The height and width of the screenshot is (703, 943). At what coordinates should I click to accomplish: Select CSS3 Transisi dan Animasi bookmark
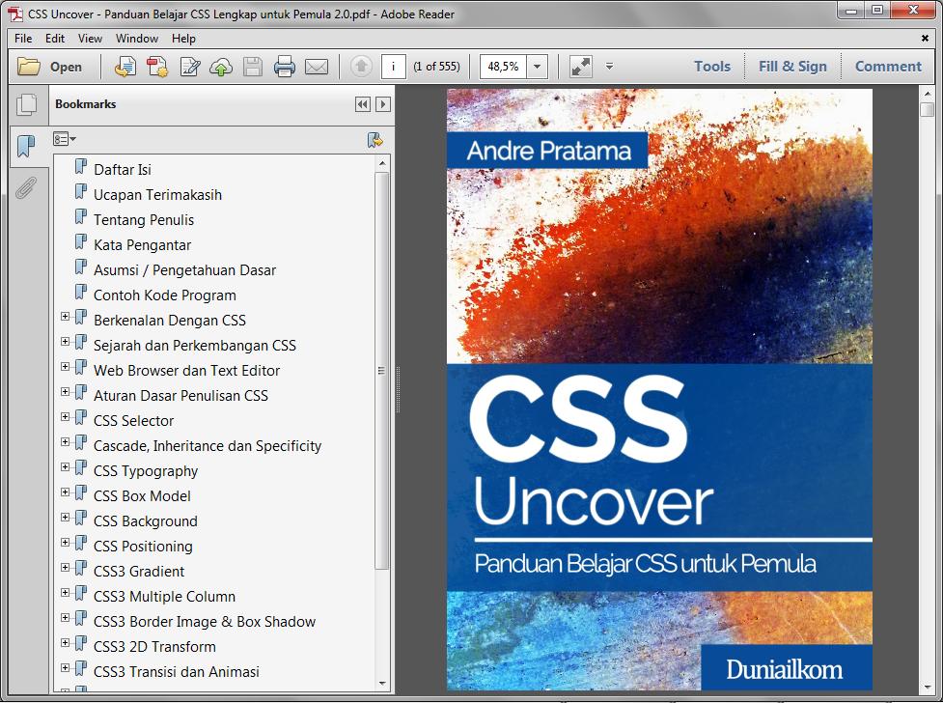[x=177, y=672]
